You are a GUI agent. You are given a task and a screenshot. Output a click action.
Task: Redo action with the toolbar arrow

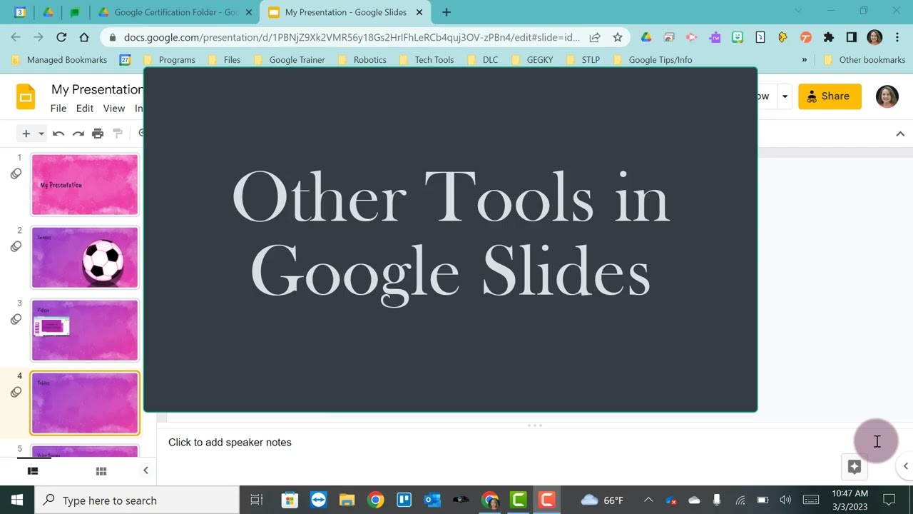(x=78, y=133)
